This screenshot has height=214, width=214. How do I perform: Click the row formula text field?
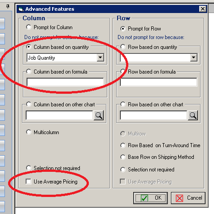point(158,82)
